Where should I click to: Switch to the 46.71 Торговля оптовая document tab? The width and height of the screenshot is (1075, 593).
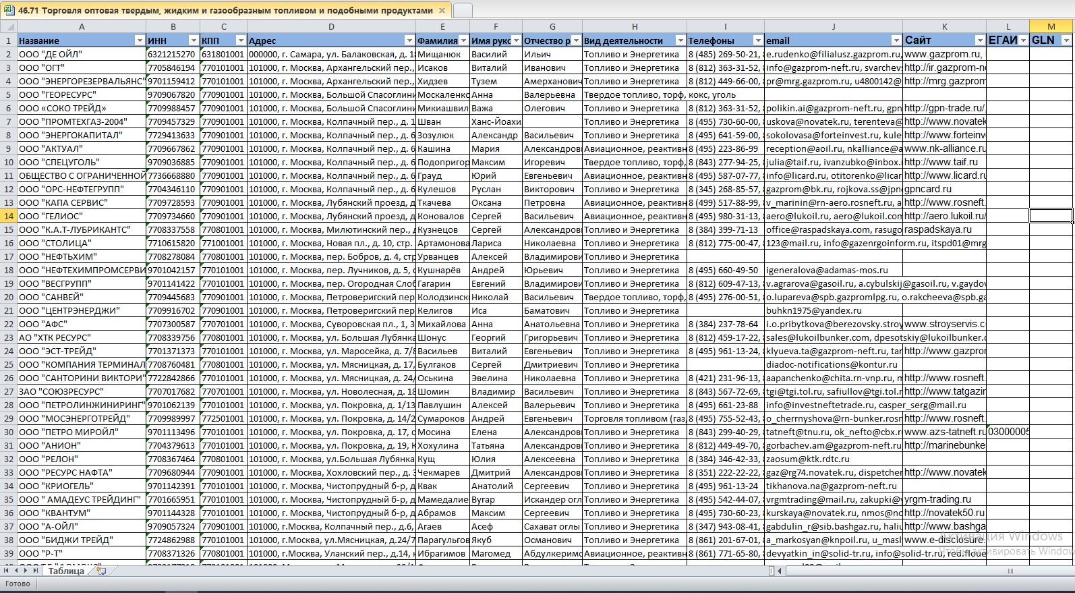225,10
